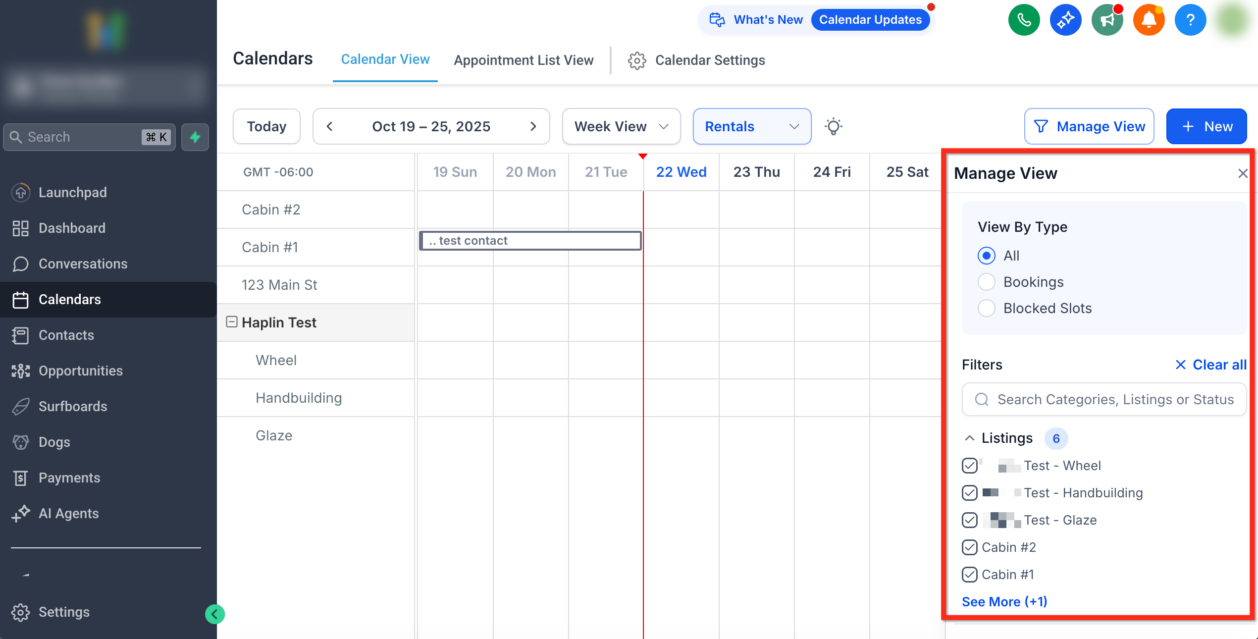The image size is (1258, 639).
Task: Click the megaphone announcements icon
Action: 1107,20
